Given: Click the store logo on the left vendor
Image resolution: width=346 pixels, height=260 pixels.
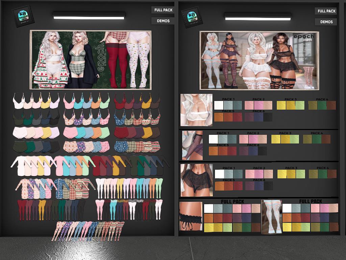Looking at the screenshot, I should (23, 17).
